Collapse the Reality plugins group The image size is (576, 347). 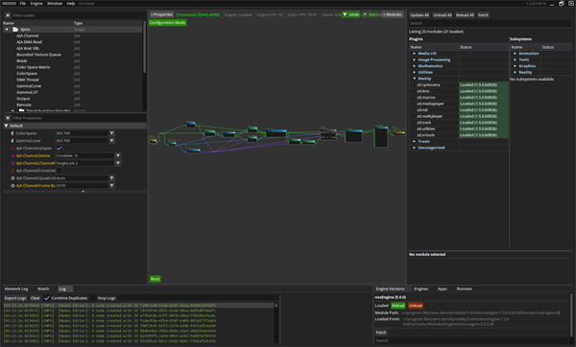click(415, 79)
